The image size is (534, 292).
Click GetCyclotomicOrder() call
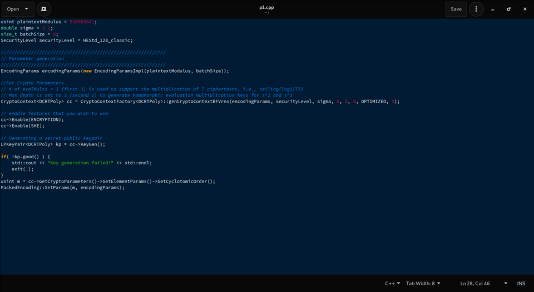[x=186, y=182]
